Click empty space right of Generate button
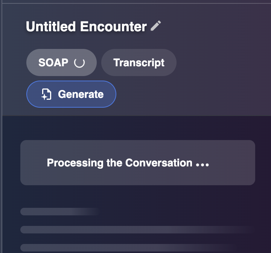Image resolution: width=271 pixels, height=253 pixels. pyautogui.click(x=188, y=94)
